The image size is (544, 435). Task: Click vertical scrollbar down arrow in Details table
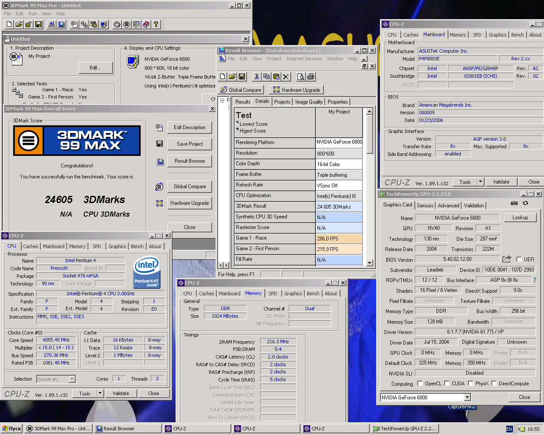tap(369, 263)
